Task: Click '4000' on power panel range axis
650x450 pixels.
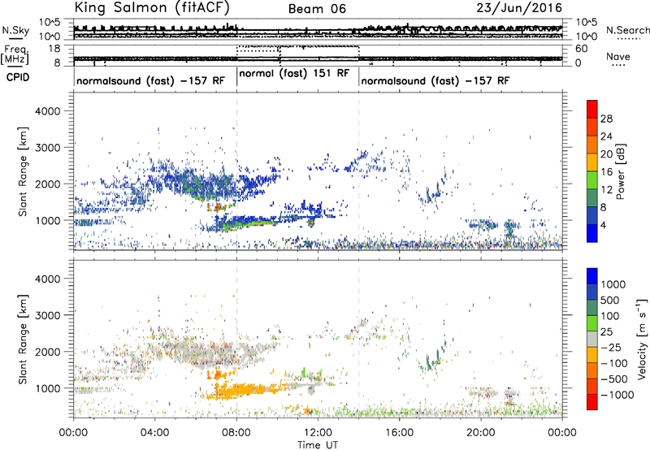Action: [47, 111]
